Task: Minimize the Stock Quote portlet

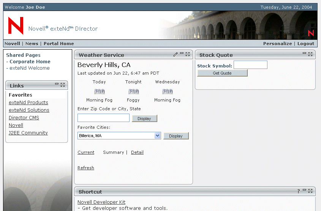Action: click(304, 53)
